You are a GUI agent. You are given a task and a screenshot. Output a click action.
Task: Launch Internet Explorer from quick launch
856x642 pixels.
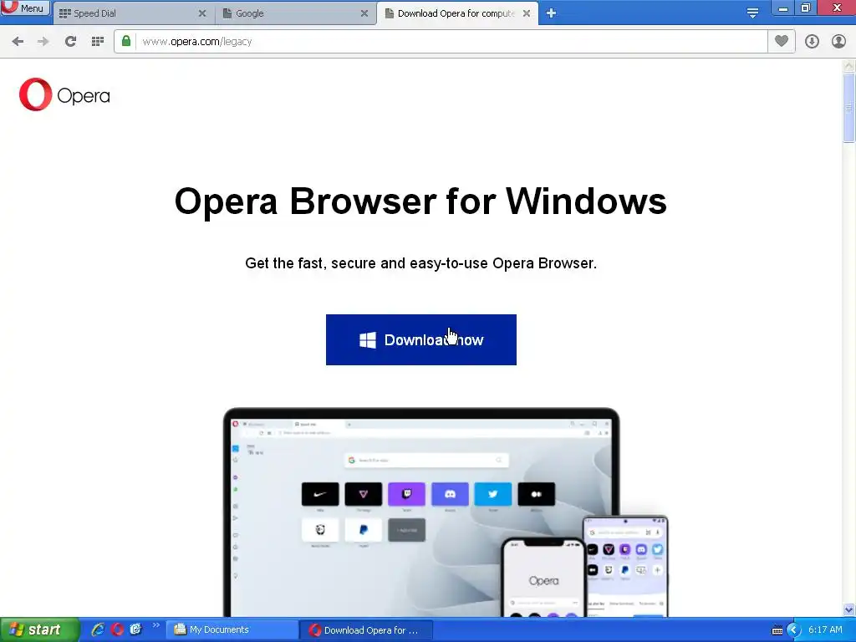pos(98,630)
